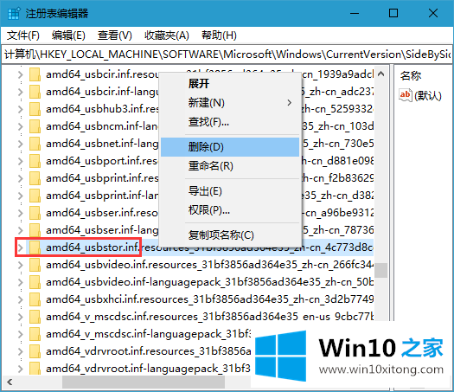The image size is (454, 392).
Task: Click folder icon of amd64_usbncm.inf-languagepack
Action: tap(35, 126)
